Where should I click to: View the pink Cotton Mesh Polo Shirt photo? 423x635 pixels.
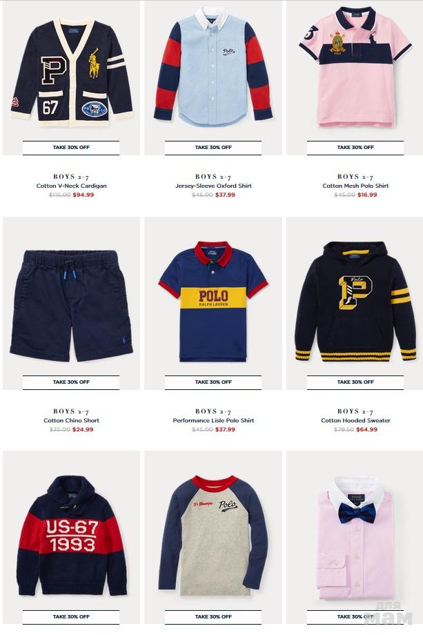355,67
